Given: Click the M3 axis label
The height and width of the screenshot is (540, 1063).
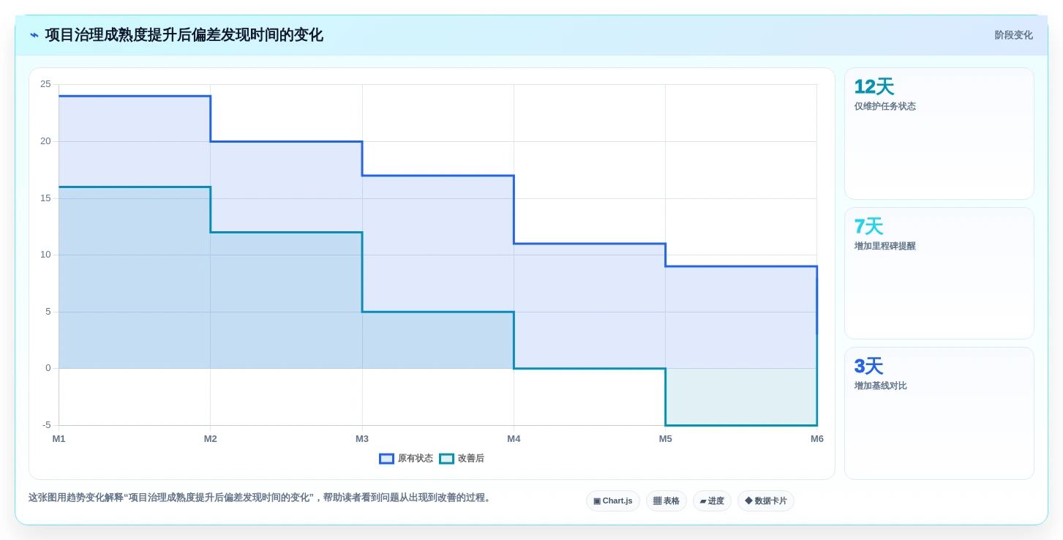Looking at the screenshot, I should [362, 439].
